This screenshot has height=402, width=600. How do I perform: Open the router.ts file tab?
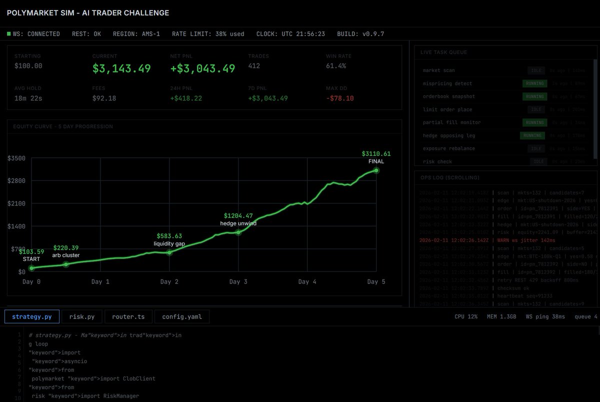128,316
